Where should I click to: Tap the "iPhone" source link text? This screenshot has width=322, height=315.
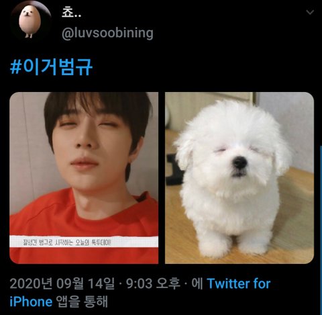pos(31,302)
